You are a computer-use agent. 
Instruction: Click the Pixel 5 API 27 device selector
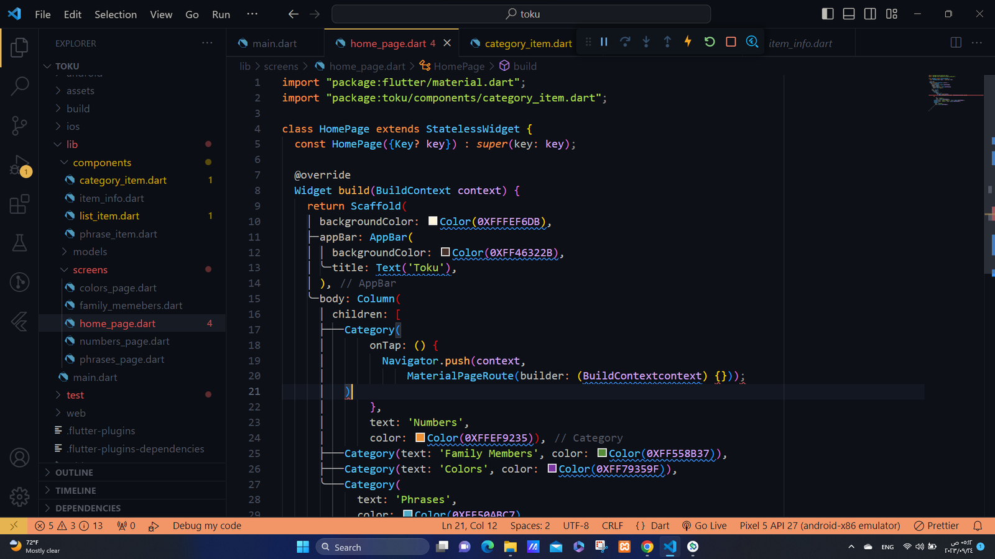(819, 525)
